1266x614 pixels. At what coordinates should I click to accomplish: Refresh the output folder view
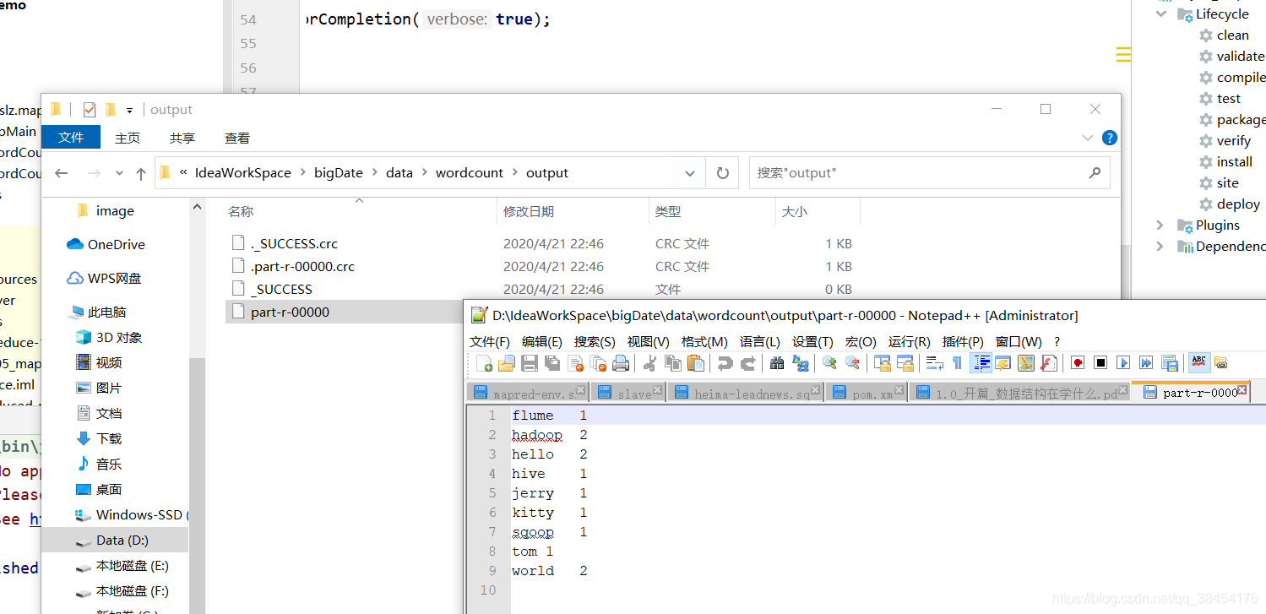coord(722,173)
